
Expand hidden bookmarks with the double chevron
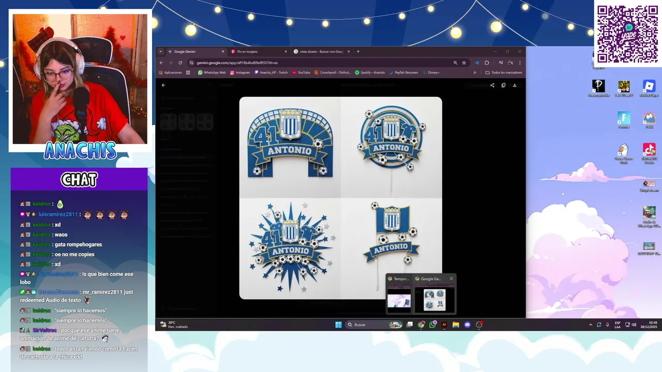pos(475,72)
